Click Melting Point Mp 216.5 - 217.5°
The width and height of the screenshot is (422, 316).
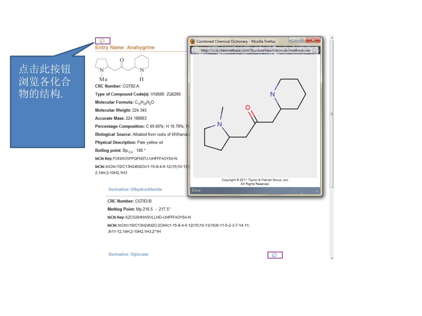point(139,209)
